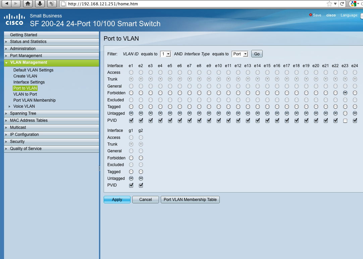Open the browser downloads arrow icon

(x=40, y=4)
